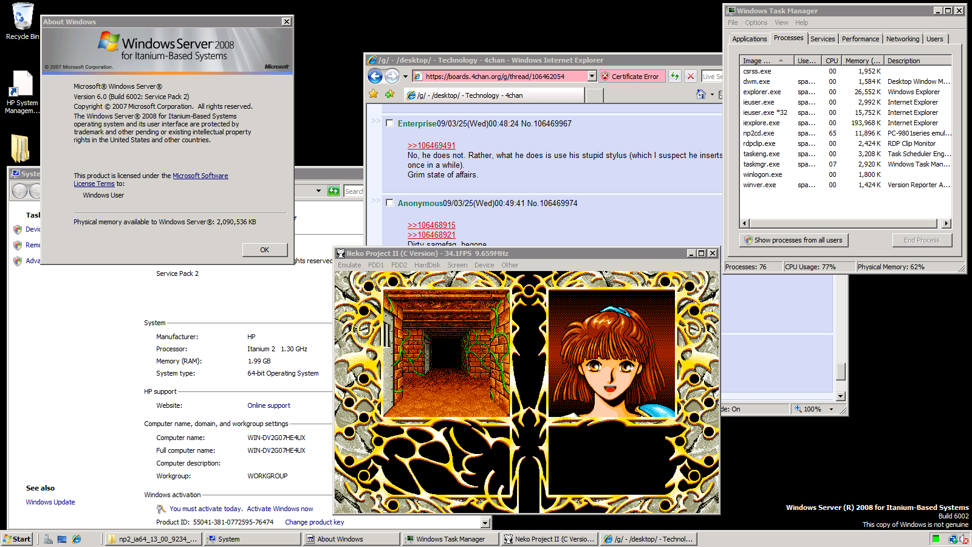Launch Internet Explorer from quick launch
This screenshot has width=972, height=547.
coord(77,539)
